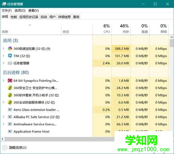
Task: Click the 0.5 MB memory value
Action: (x=124, y=110)
